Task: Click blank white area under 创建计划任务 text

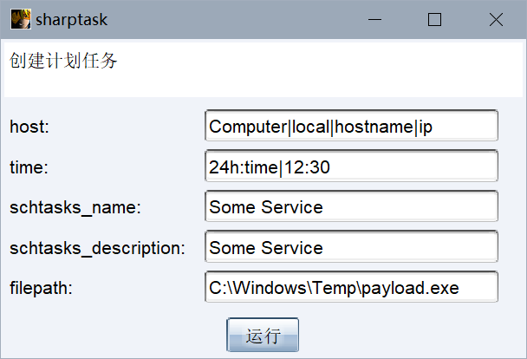Action: click(x=260, y=84)
